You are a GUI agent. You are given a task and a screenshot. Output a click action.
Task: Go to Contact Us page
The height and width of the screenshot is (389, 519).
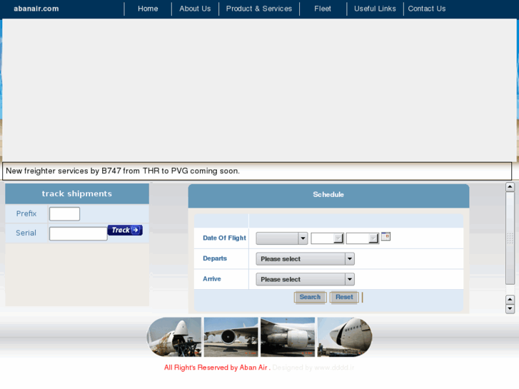(x=427, y=9)
